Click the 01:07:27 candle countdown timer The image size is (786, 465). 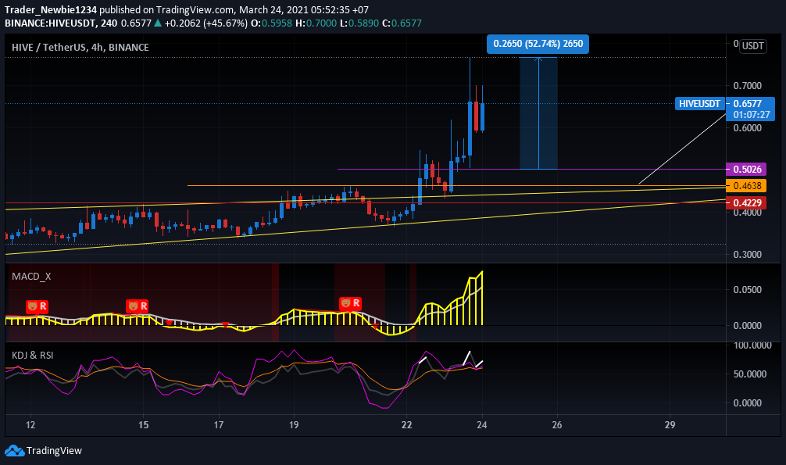coord(752,115)
